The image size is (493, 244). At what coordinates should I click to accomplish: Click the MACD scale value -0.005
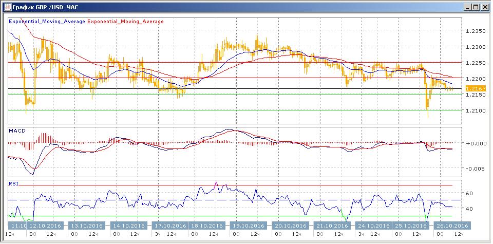pos(474,168)
